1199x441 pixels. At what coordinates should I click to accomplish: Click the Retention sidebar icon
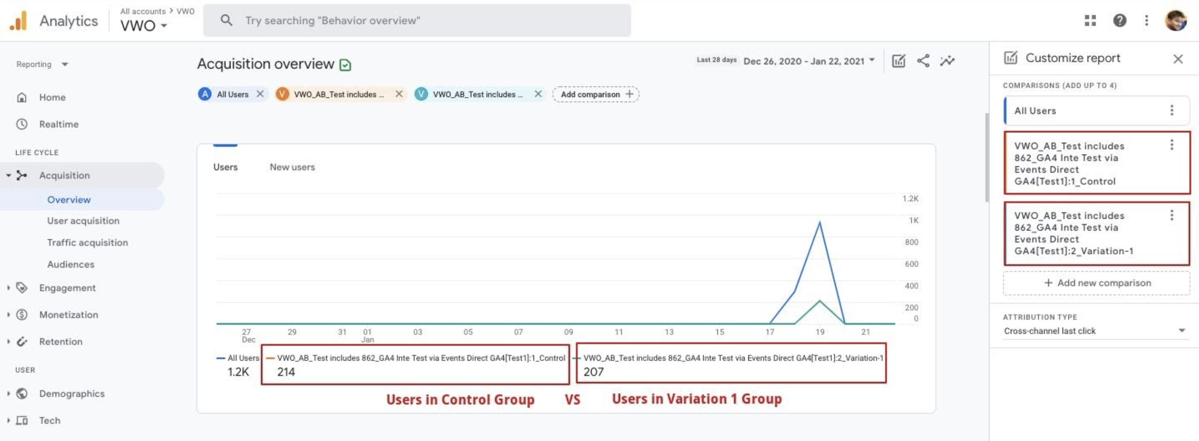click(x=21, y=342)
